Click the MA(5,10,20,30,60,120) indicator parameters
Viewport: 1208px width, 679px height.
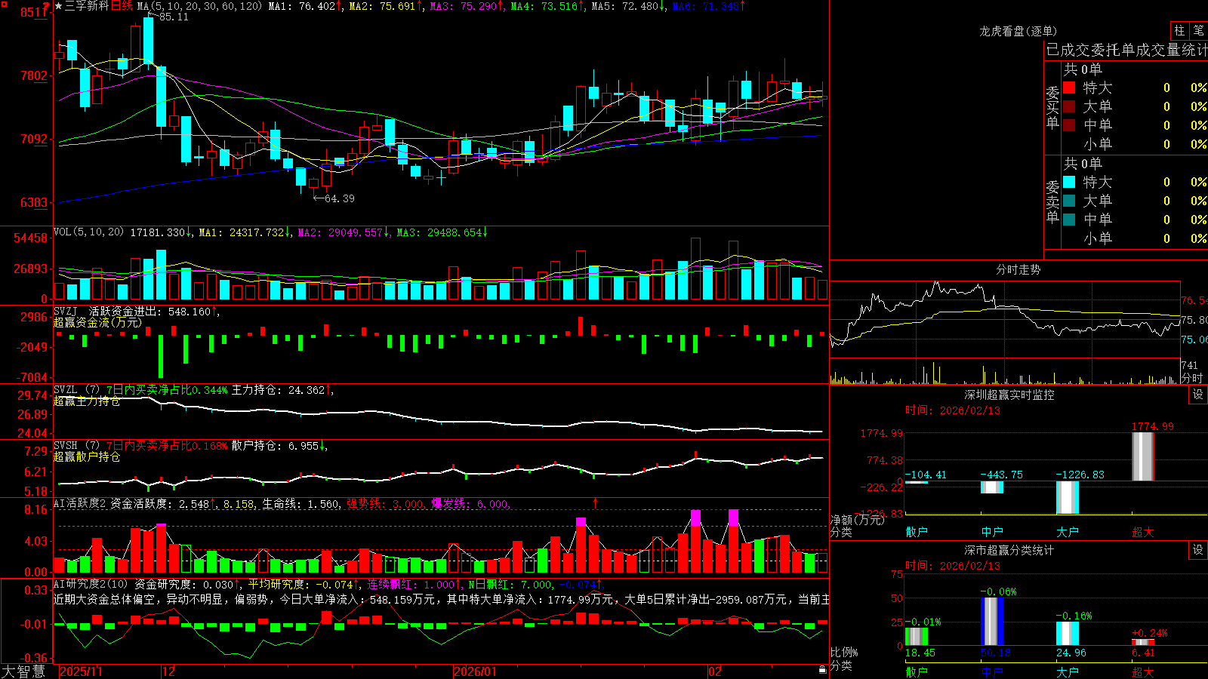pyautogui.click(x=199, y=6)
